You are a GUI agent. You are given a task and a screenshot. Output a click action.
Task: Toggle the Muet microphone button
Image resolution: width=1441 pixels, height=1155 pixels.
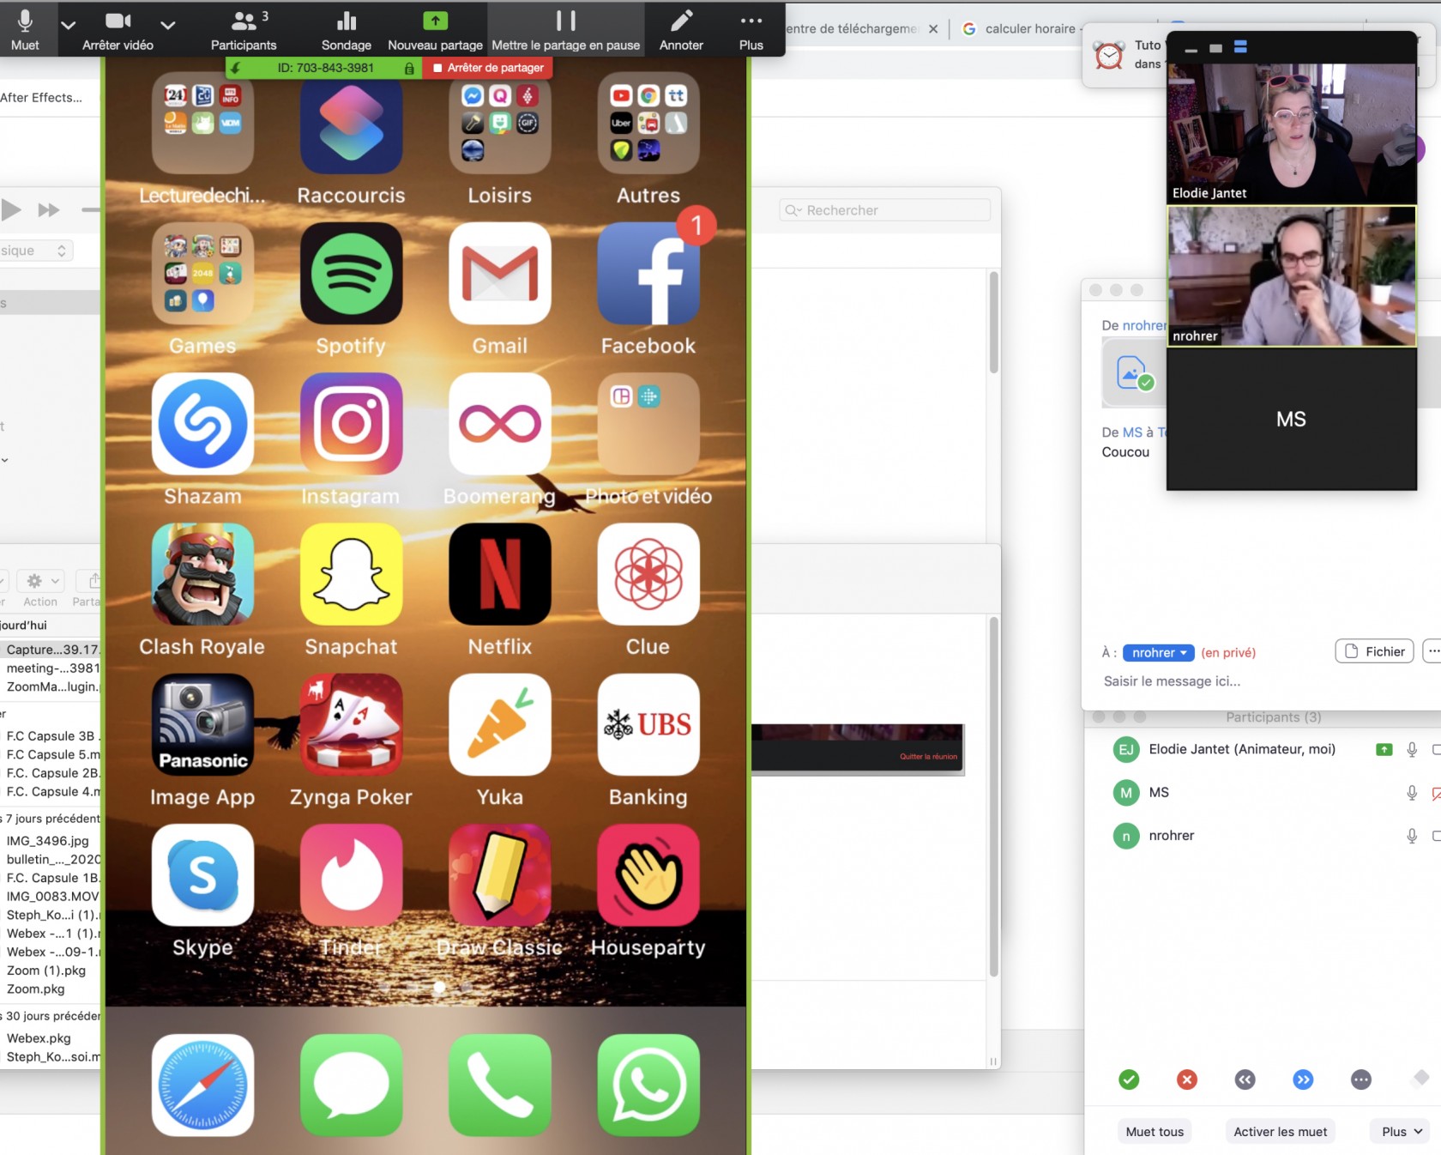pos(25,21)
